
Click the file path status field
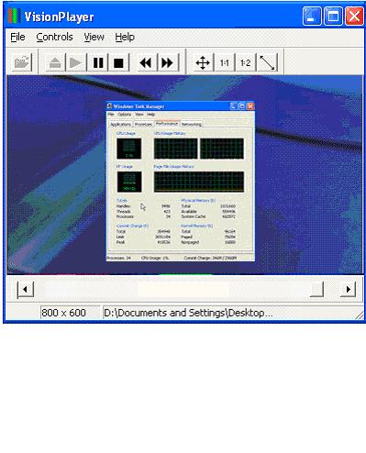[x=227, y=313]
